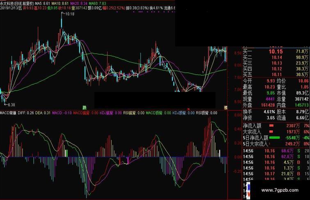Screen dimensions: 310x200
Task: Click the RSI顶背: 0.00 label
Action: 207,113
